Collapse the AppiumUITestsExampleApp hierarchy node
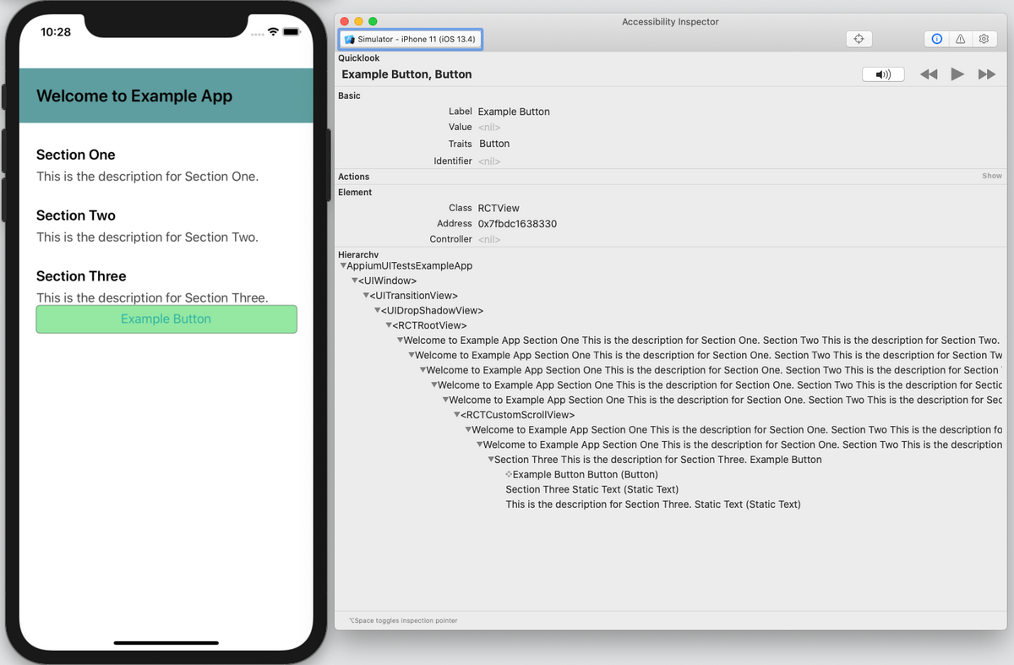Screen dimensions: 1014x665 click(343, 265)
